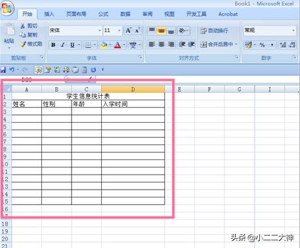
Task: Switch to the 数据 tab
Action: click(125, 14)
